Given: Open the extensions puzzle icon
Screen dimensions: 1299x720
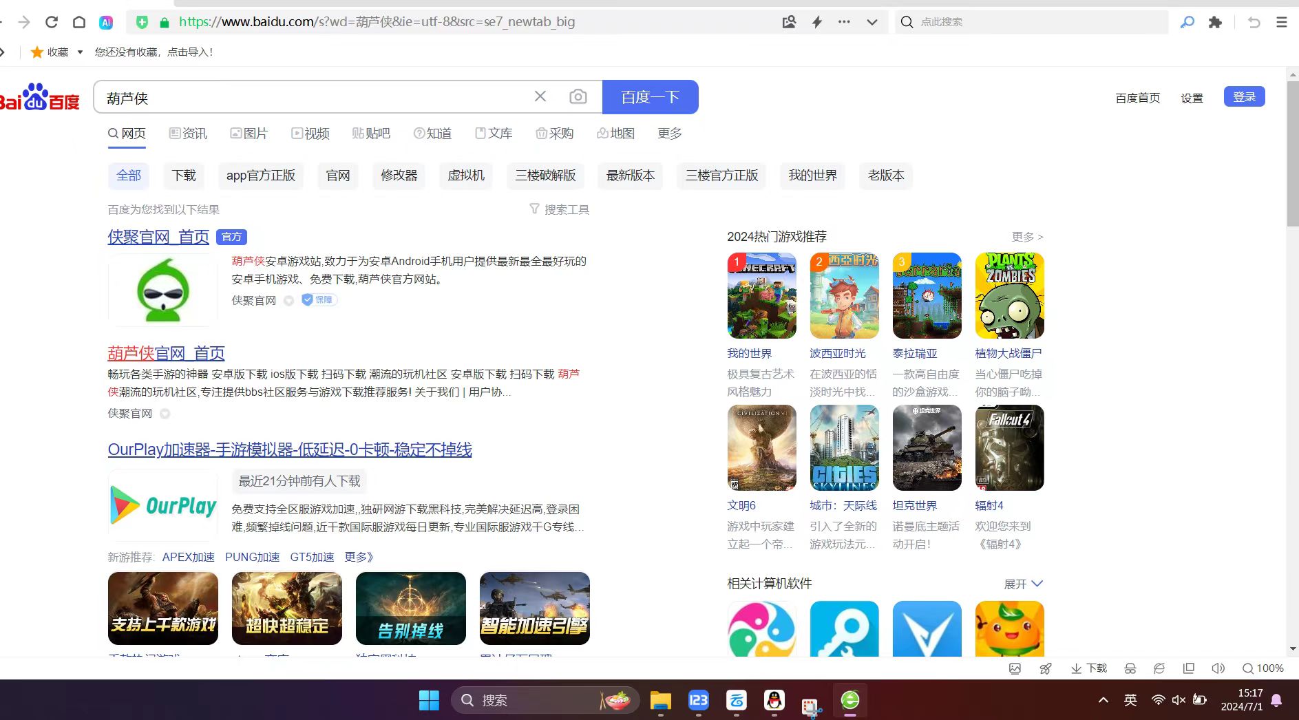Looking at the screenshot, I should pyautogui.click(x=1215, y=22).
